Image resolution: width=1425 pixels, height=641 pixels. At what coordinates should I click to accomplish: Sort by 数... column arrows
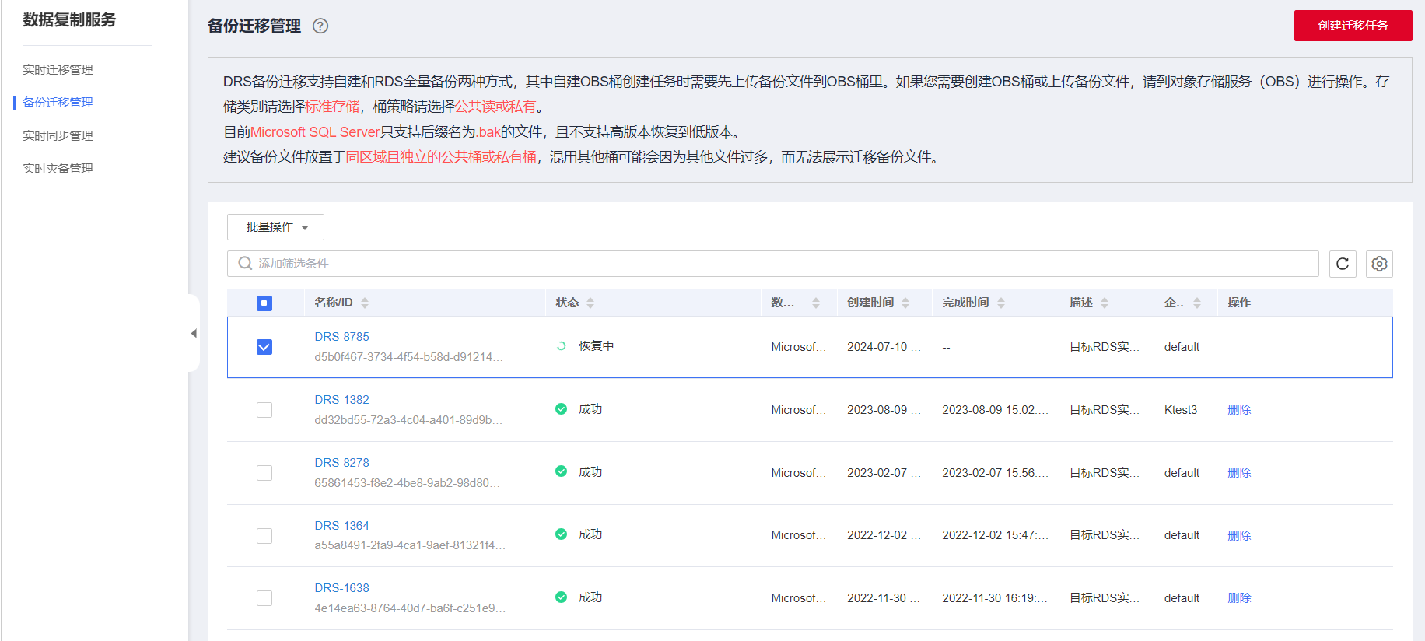[816, 303]
